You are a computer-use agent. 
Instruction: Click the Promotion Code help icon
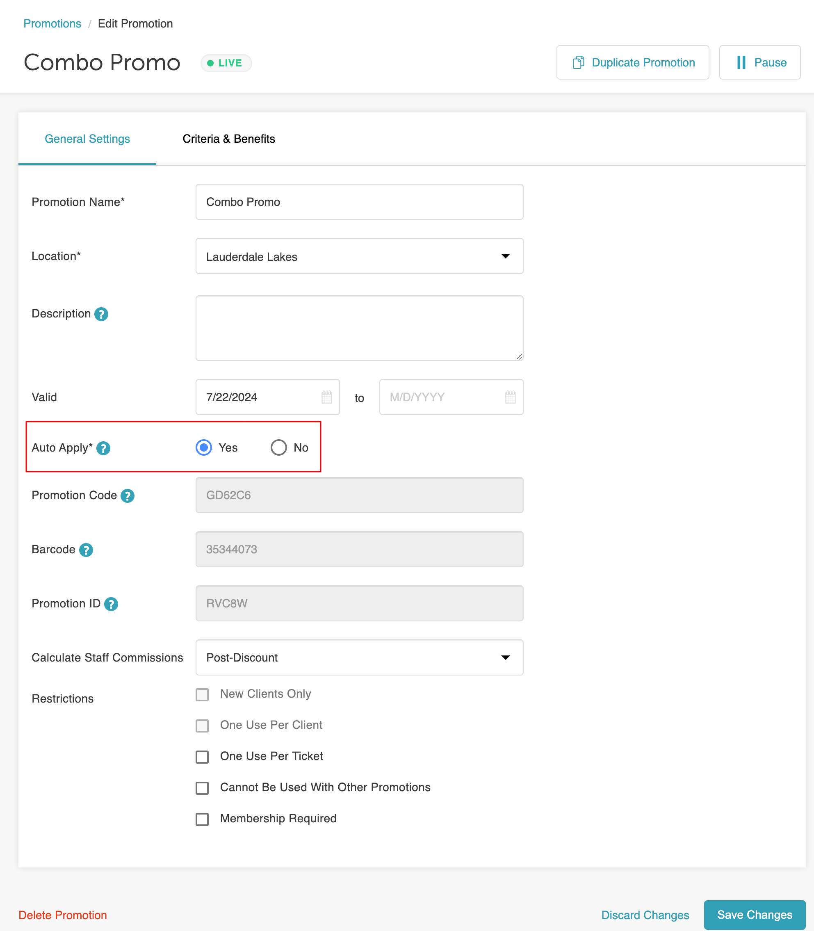128,496
